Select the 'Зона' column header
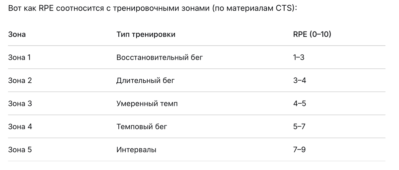The image size is (399, 170). [17, 34]
